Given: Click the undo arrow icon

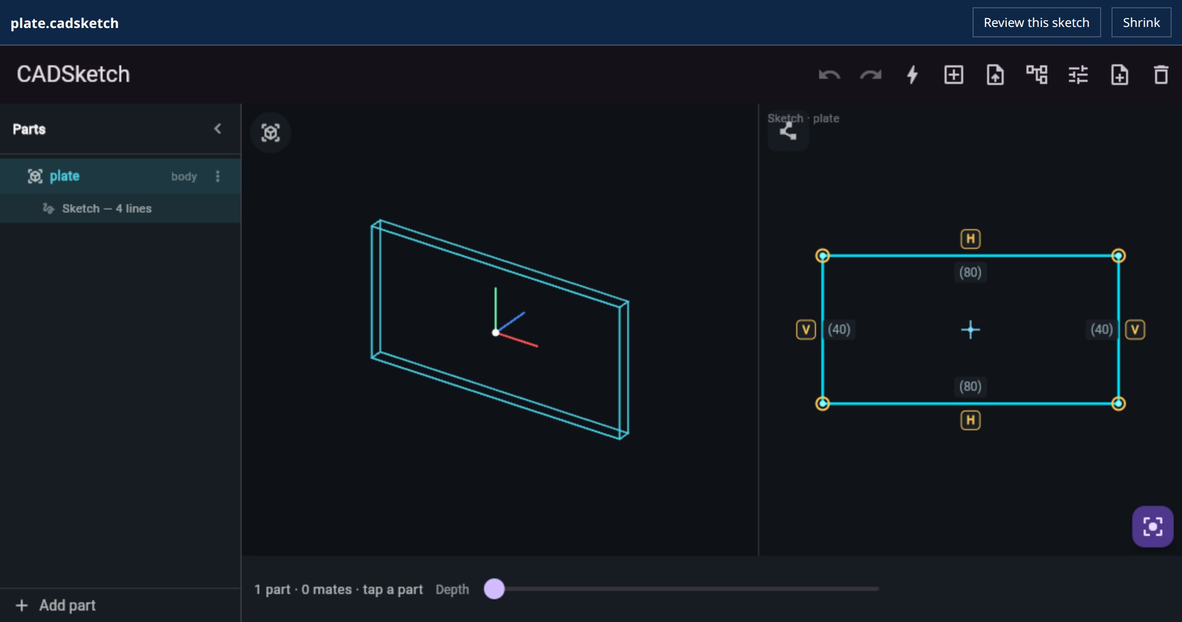Looking at the screenshot, I should point(829,75).
